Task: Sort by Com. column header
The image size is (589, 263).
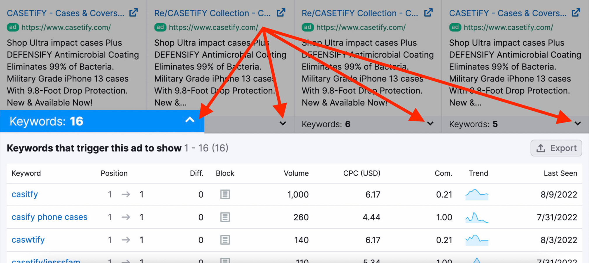Action: click(x=443, y=173)
